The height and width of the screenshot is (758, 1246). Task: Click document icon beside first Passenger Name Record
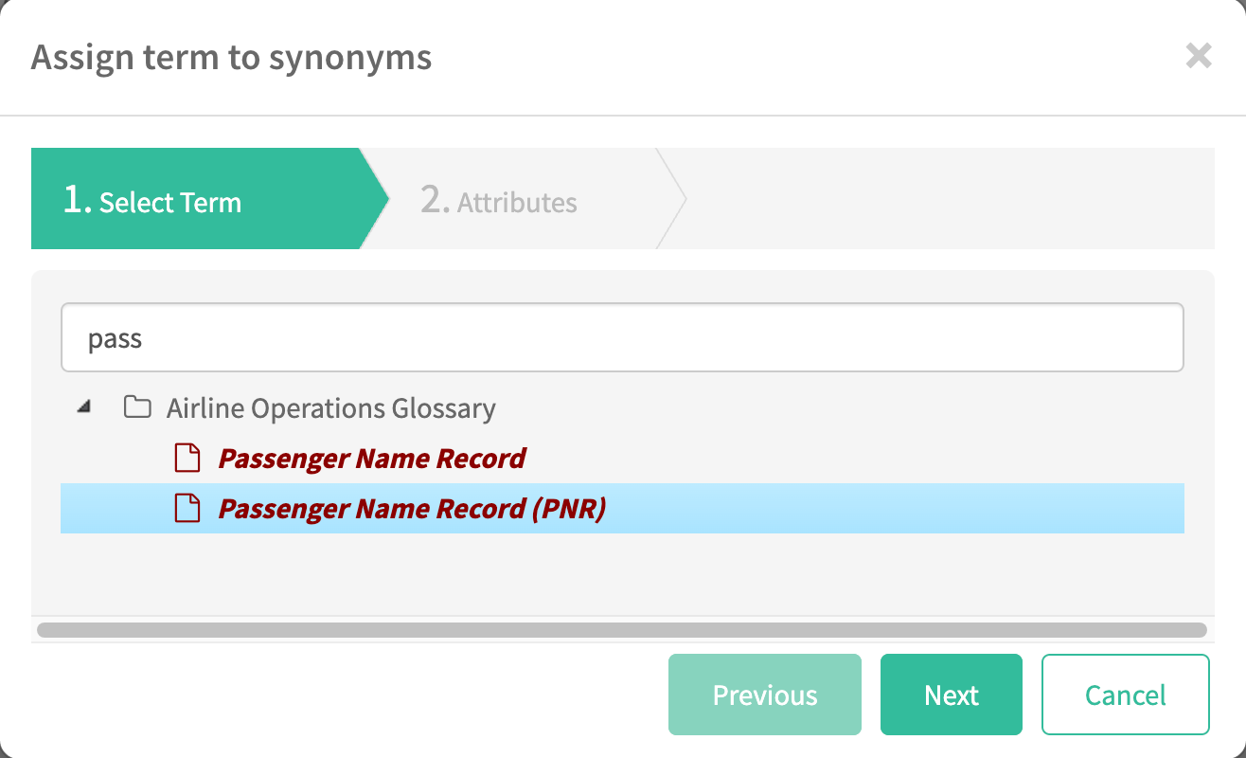[x=187, y=459]
